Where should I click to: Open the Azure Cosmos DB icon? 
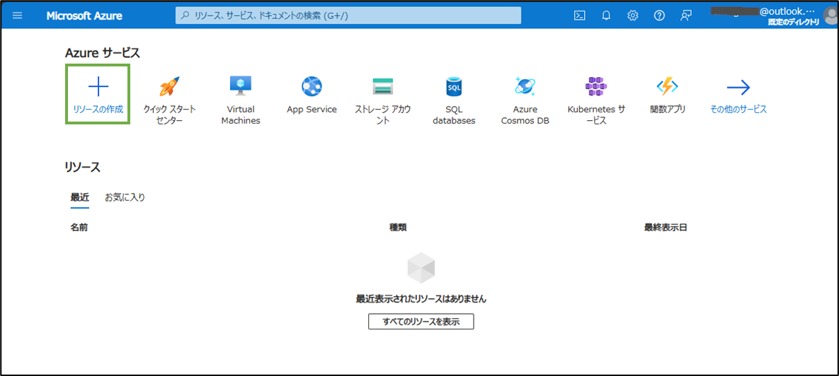point(525,86)
